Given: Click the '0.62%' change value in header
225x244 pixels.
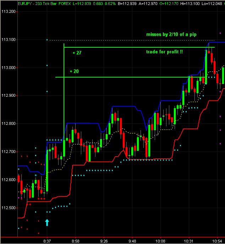Looking at the screenshot, I should point(110,4).
